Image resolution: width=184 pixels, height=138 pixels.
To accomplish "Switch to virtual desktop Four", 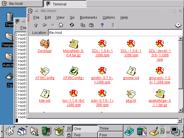I will pyautogui.click(x=110, y=135).
